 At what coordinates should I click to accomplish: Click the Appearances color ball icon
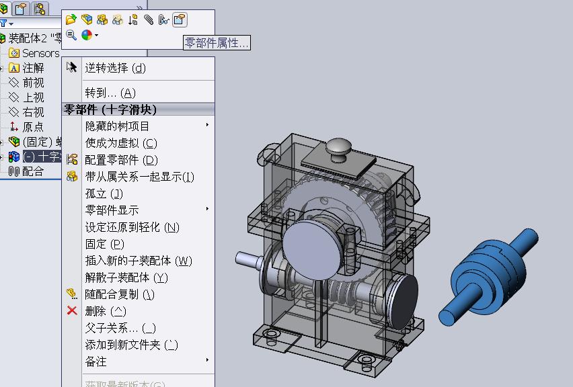[x=87, y=35]
